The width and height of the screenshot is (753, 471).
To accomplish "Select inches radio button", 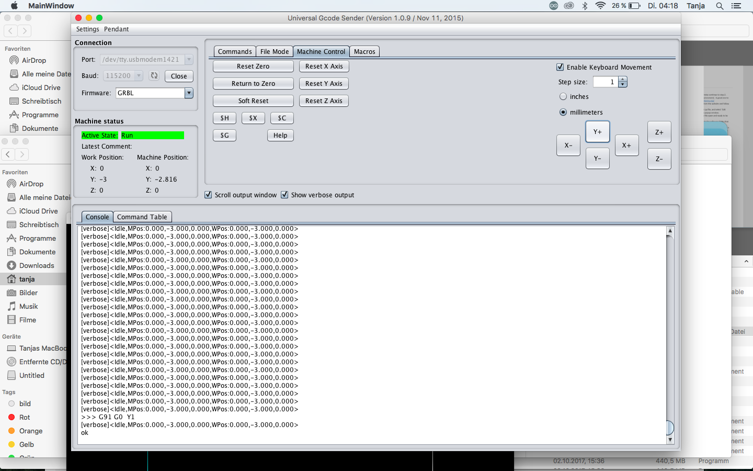I will pyautogui.click(x=563, y=96).
